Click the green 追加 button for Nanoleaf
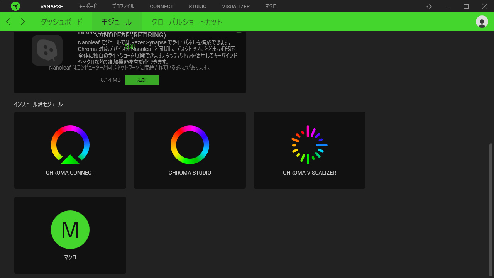This screenshot has width=494, height=278. coord(142,80)
